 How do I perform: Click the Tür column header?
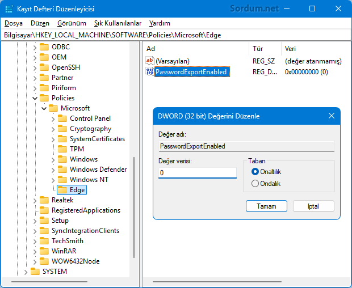tap(265, 49)
